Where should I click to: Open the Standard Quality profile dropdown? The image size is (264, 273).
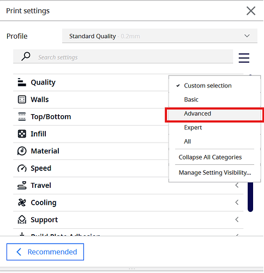160,36
